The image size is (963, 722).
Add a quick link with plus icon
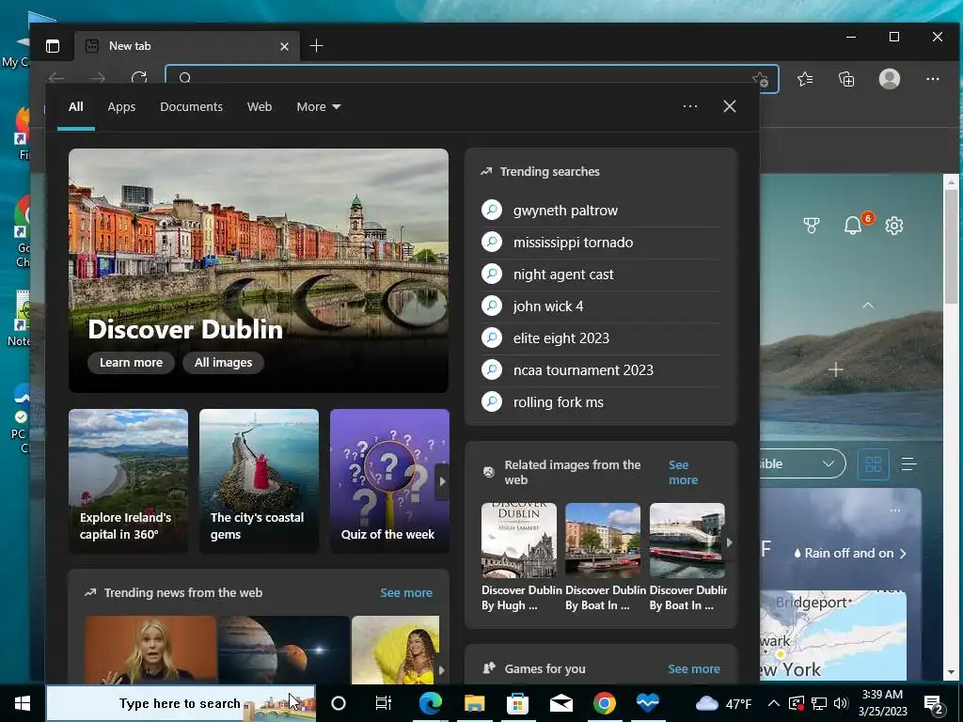(x=836, y=369)
